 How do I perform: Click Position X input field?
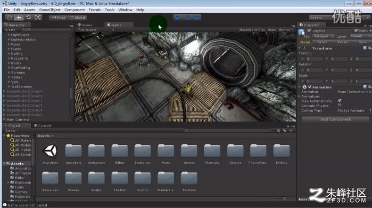click(x=314, y=59)
